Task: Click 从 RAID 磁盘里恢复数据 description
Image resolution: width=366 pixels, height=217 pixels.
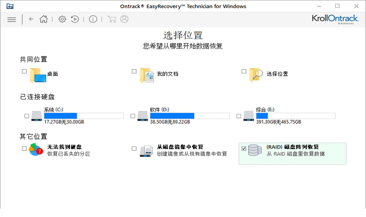Action: (296, 154)
